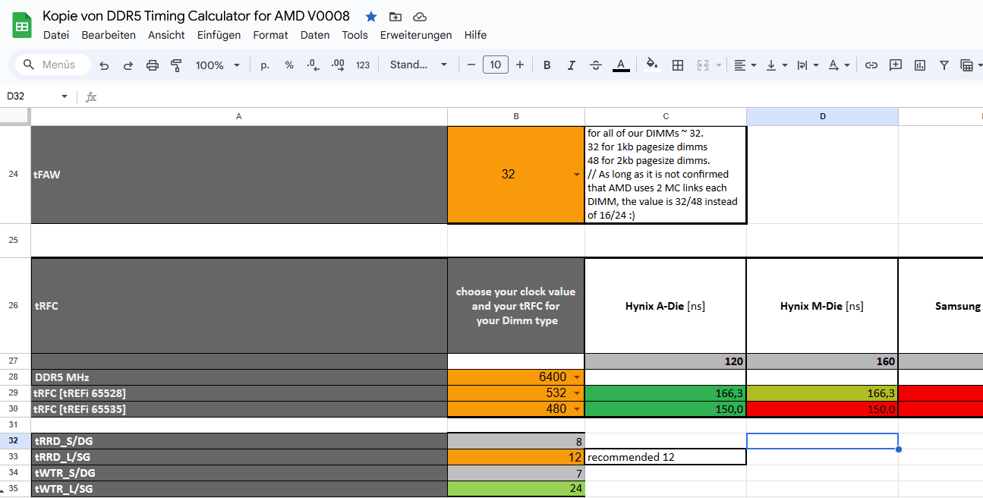Click the print icon
The width and height of the screenshot is (983, 498).
click(153, 65)
